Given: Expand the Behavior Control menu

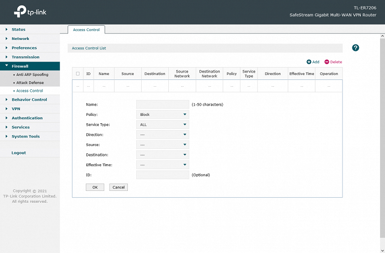Looking at the screenshot, I should [x=29, y=100].
